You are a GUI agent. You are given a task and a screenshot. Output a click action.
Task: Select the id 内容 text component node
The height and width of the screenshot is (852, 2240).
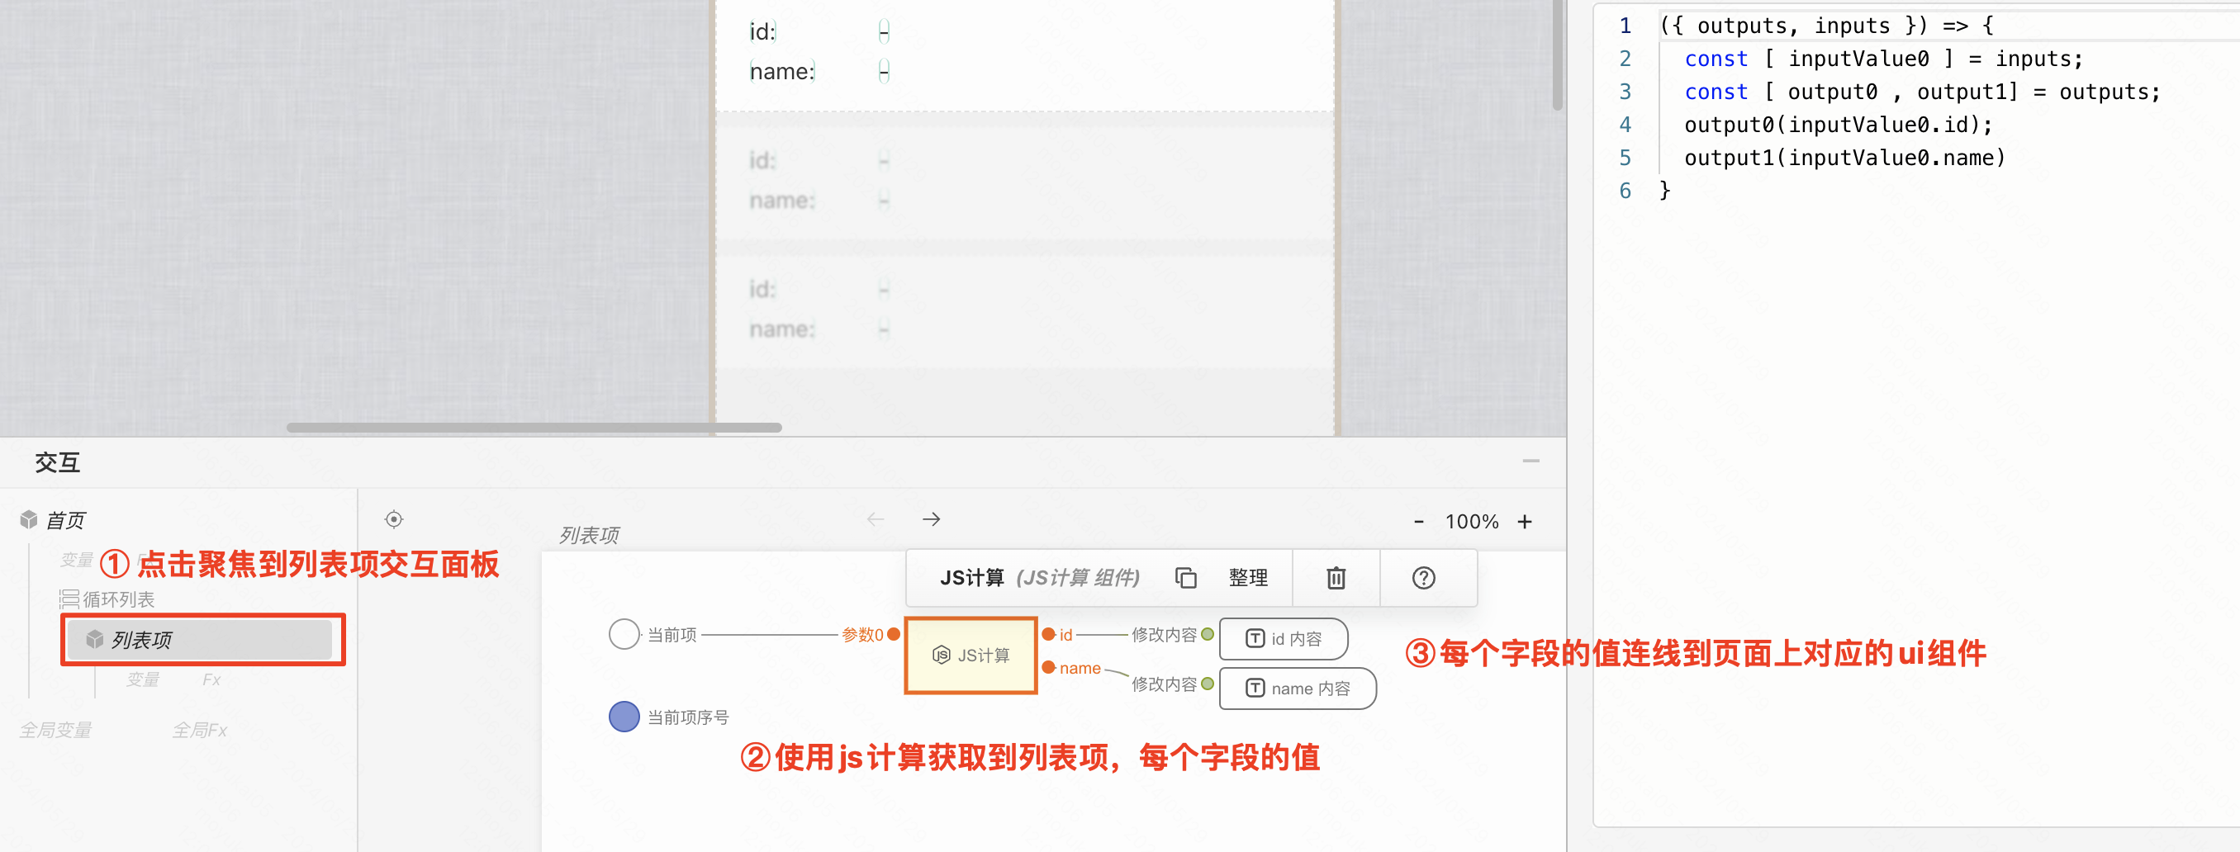[1284, 639]
